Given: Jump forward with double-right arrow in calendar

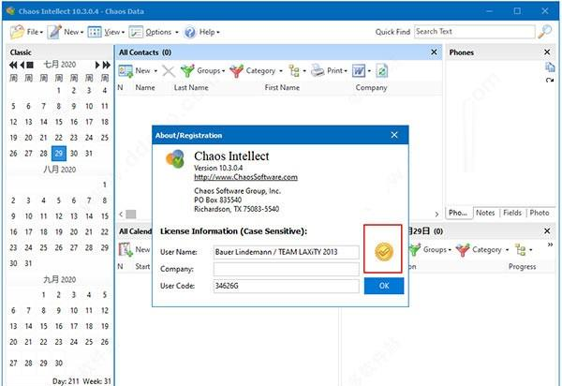Looking at the screenshot, I should 107,65.
